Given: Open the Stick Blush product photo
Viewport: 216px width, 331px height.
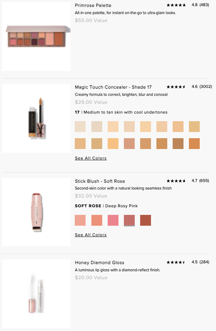Looking at the screenshot, I should point(36,212).
